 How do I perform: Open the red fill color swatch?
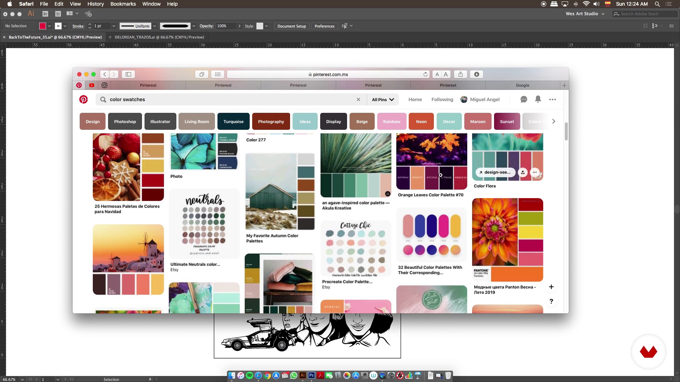pyautogui.click(x=42, y=26)
